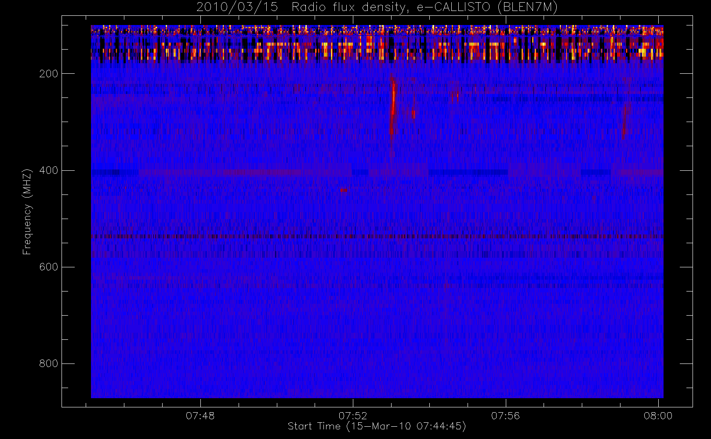Click the 400 frequency tick label
The width and height of the screenshot is (711, 439).
click(49, 170)
